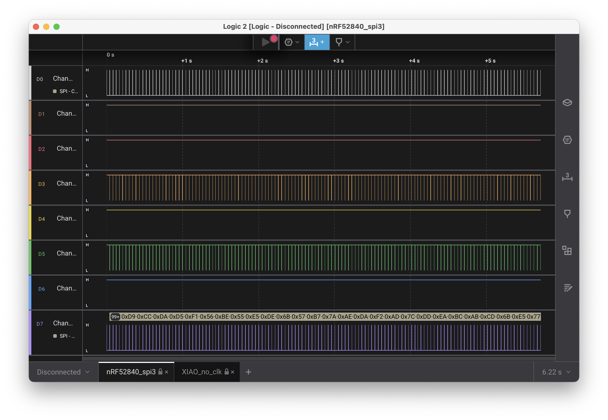608x420 pixels.
Task: Open the analyzers toolbar icon
Action: point(289,42)
